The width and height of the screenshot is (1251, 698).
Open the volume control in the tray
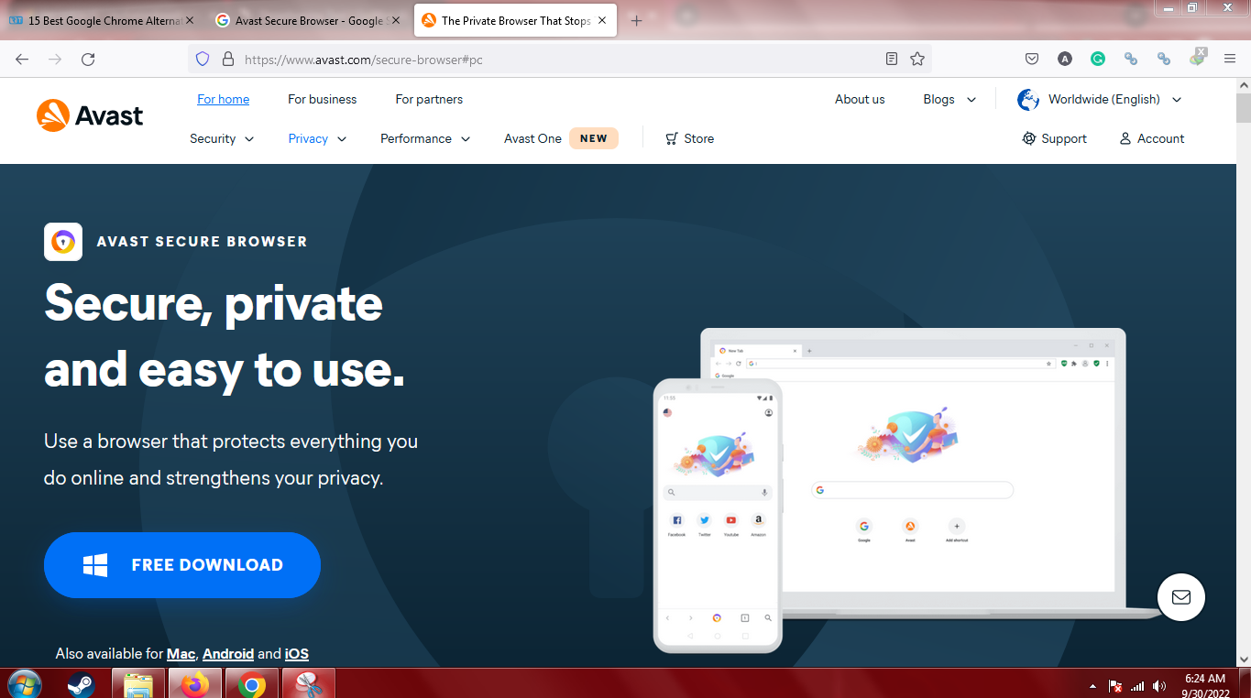point(1159,685)
